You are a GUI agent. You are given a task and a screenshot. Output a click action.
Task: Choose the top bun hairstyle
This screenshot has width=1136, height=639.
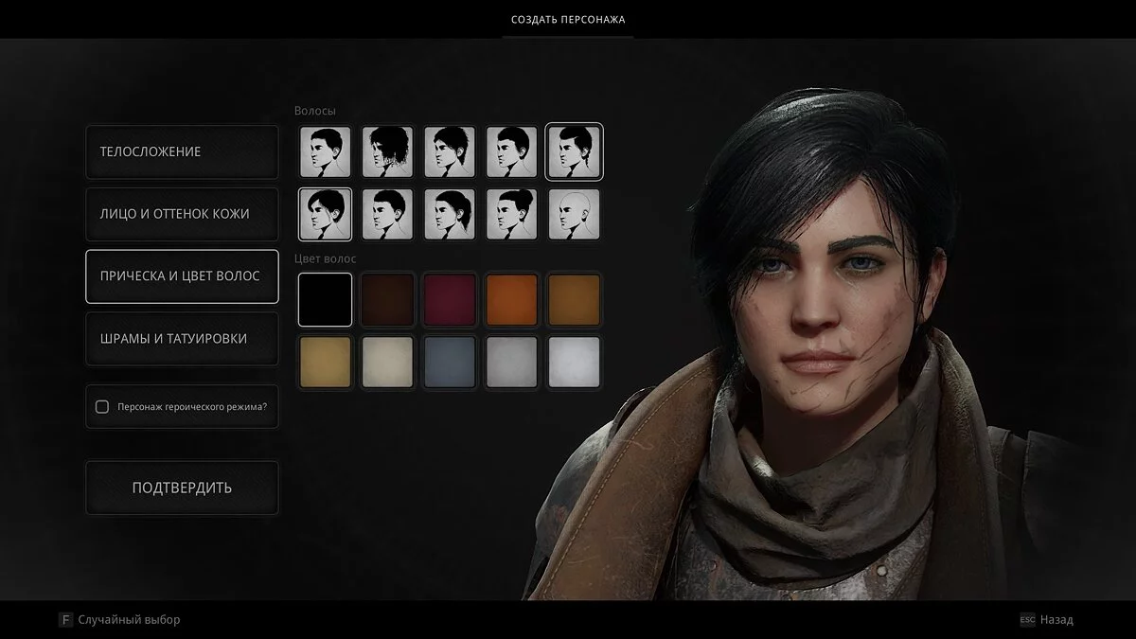click(512, 214)
